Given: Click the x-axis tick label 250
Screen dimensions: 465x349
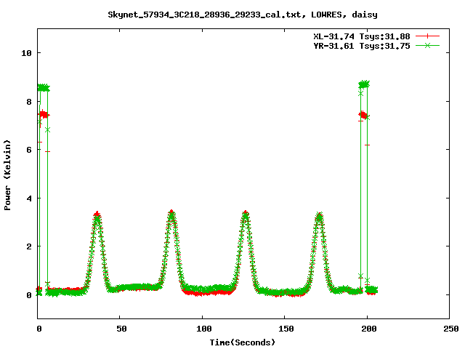Looking at the screenshot, I should point(450,329).
